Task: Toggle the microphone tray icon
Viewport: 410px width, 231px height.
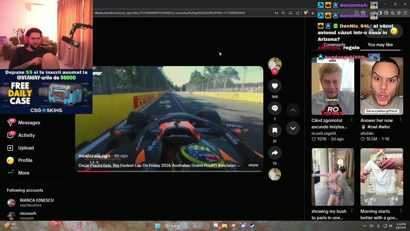Action: [x=378, y=226]
